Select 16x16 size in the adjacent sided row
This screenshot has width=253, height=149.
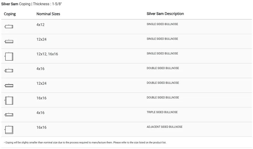pyautogui.click(x=41, y=127)
